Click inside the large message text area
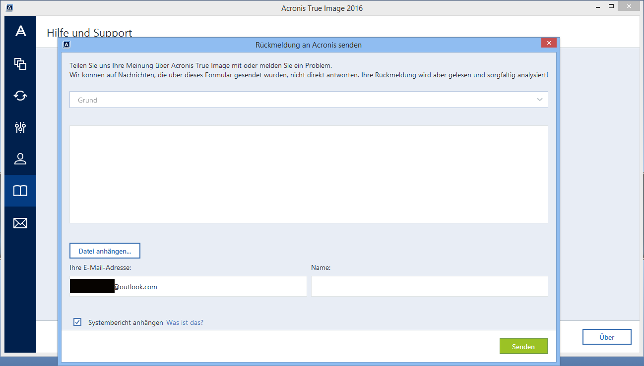 click(x=309, y=174)
